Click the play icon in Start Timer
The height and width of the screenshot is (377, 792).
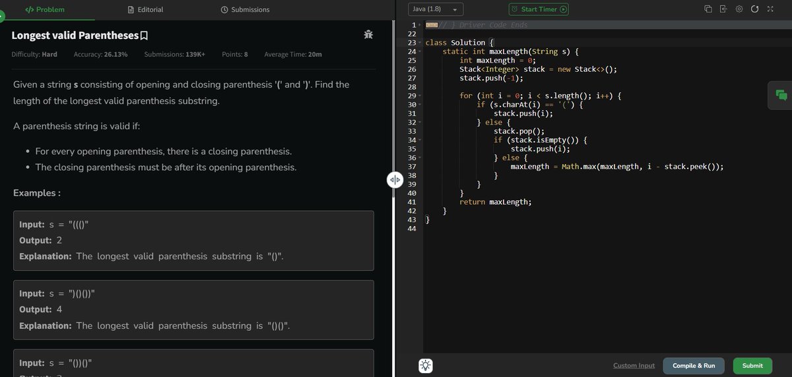(563, 10)
